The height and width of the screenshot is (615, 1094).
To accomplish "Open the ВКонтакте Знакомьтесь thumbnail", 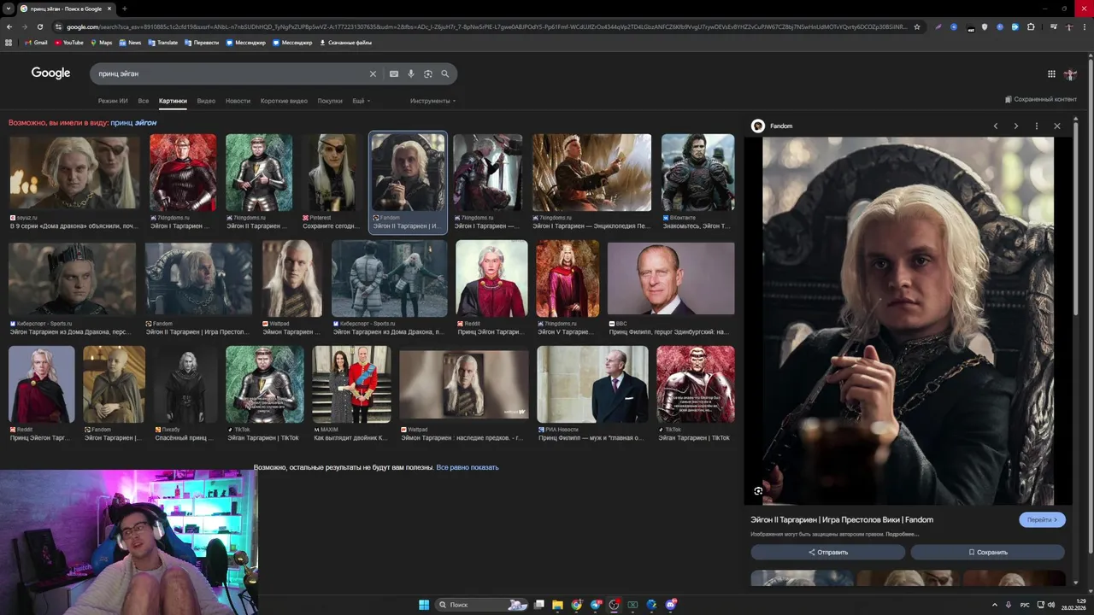I will (697, 172).
